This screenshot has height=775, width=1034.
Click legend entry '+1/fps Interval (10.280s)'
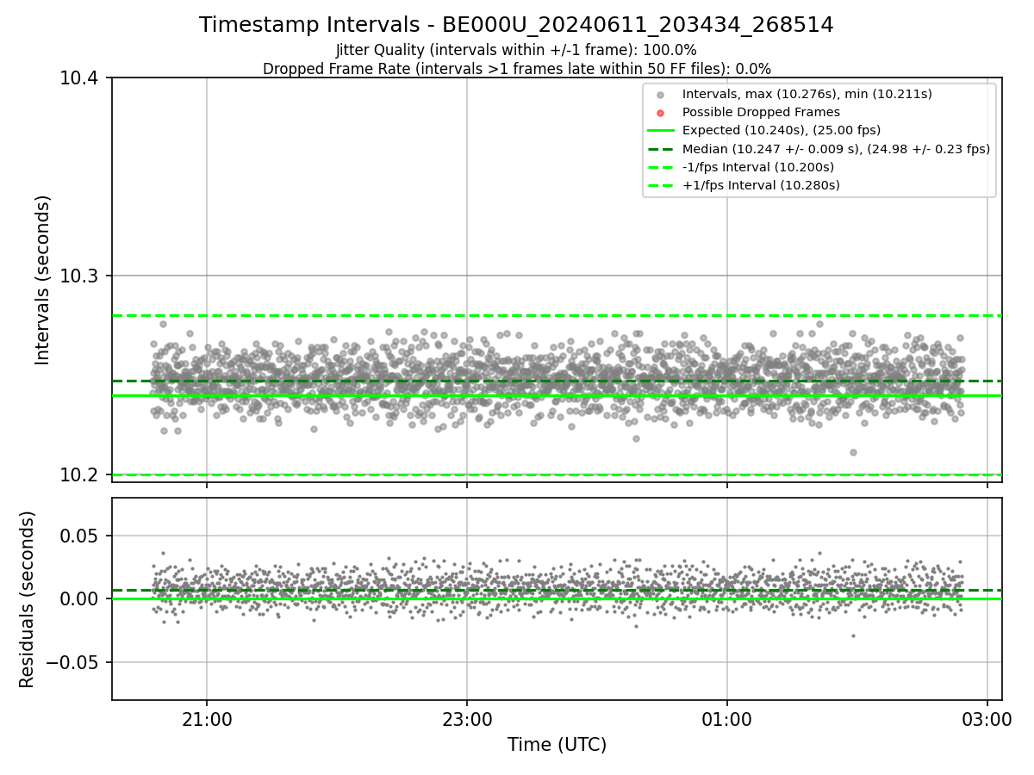pos(761,185)
